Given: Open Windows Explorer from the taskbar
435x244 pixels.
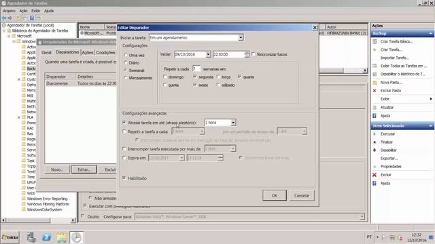Looking at the screenshot, I should [x=62, y=237].
